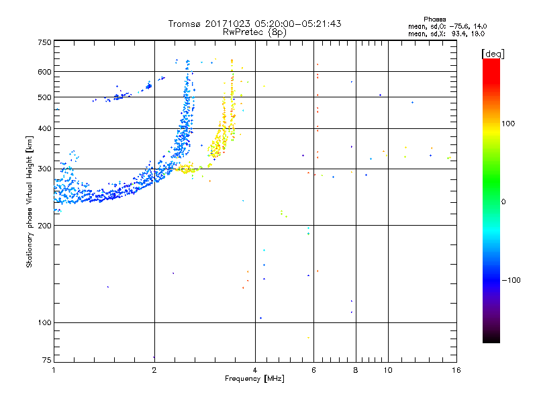The width and height of the screenshot is (537, 403).
Task: Click the y-axis tick label '750'
Action: 44,42
